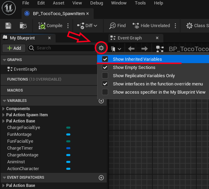Click ChargeTimer variable type pill
209x189 pixels.
(68, 148)
